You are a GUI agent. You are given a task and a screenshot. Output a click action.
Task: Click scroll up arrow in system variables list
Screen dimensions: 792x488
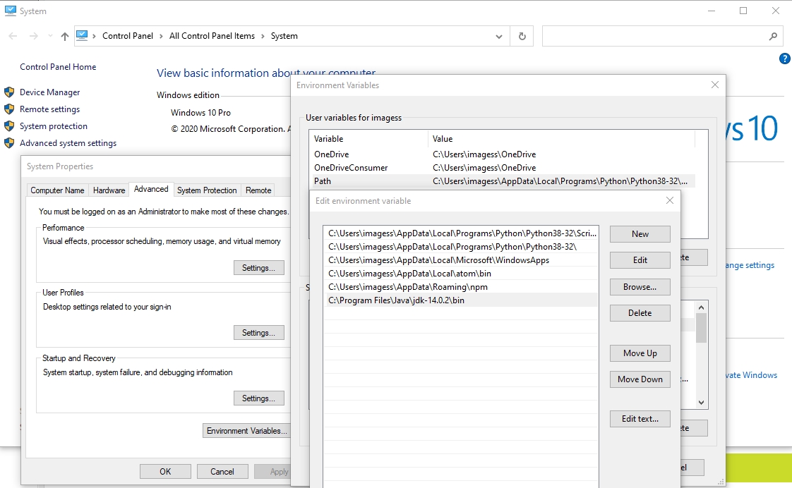click(701, 307)
